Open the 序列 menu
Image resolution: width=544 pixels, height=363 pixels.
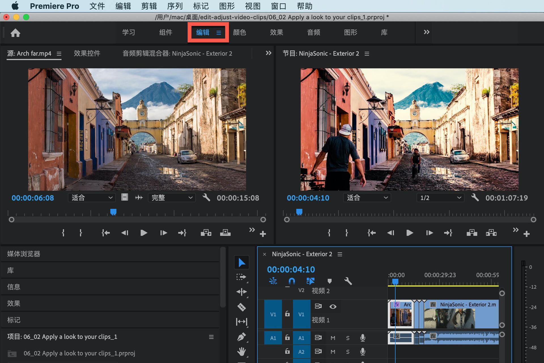(x=175, y=6)
